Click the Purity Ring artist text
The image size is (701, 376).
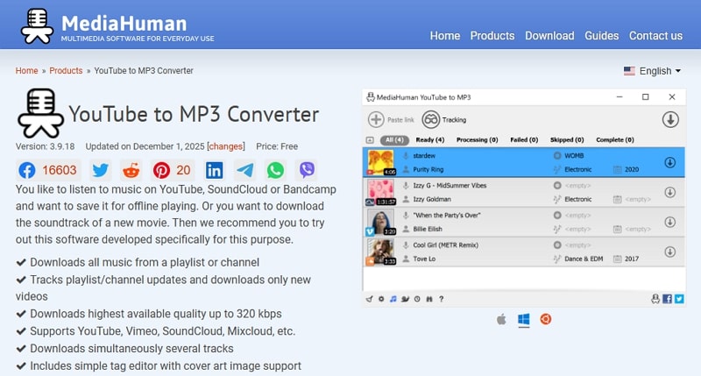click(428, 169)
